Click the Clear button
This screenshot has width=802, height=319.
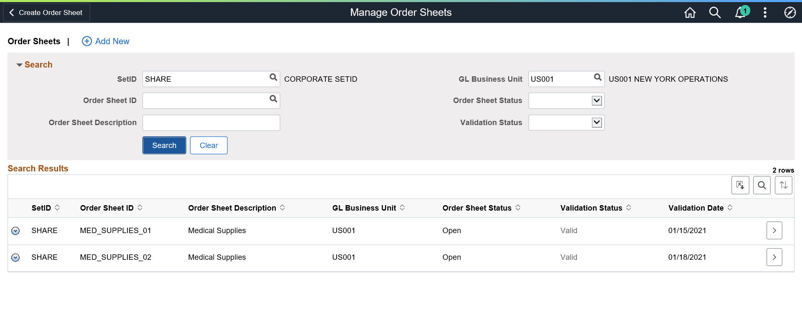[209, 146]
